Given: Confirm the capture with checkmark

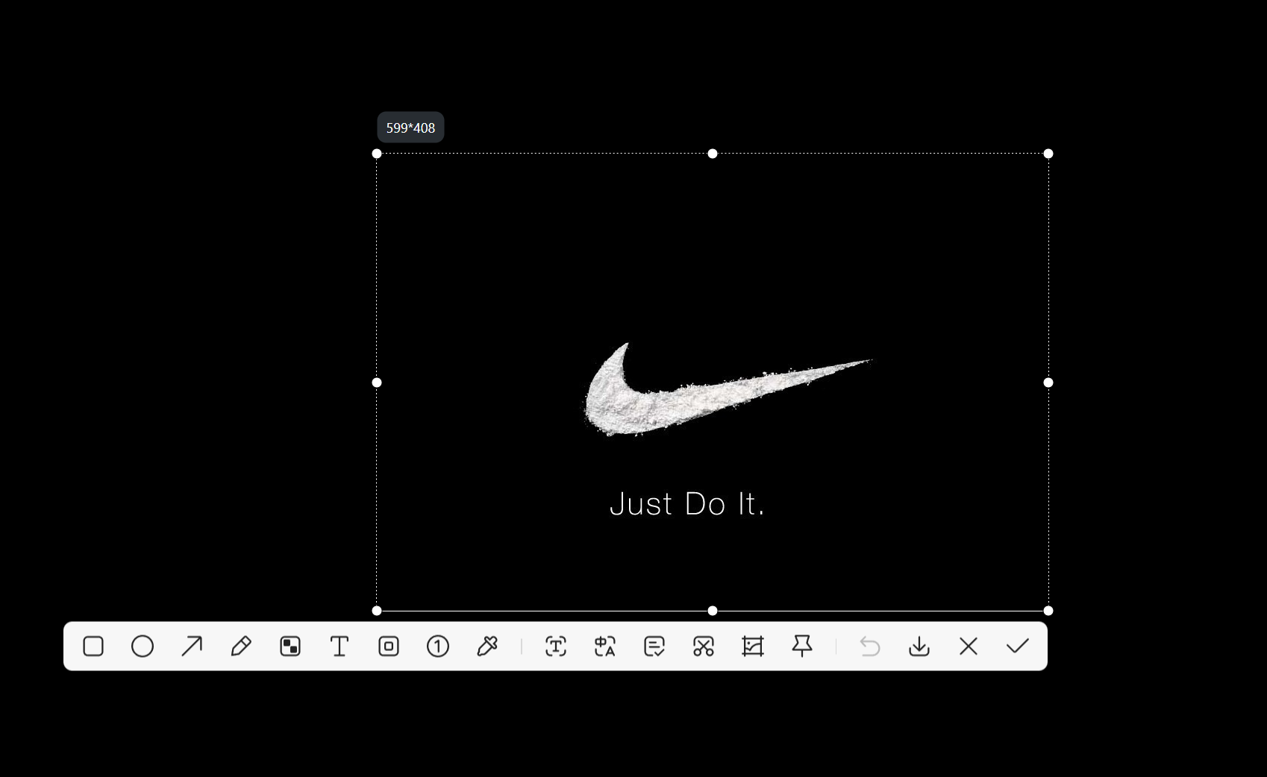Looking at the screenshot, I should (1018, 646).
